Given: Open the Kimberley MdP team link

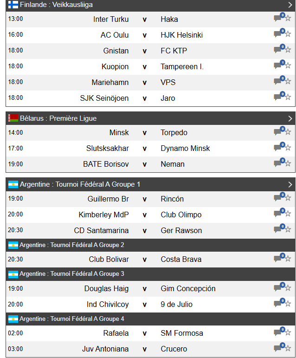Looking at the screenshot, I should (103, 215).
